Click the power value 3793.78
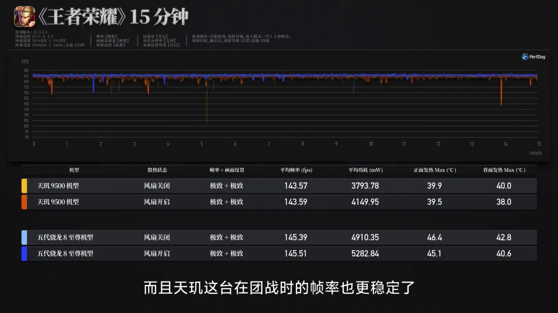 [x=365, y=186]
